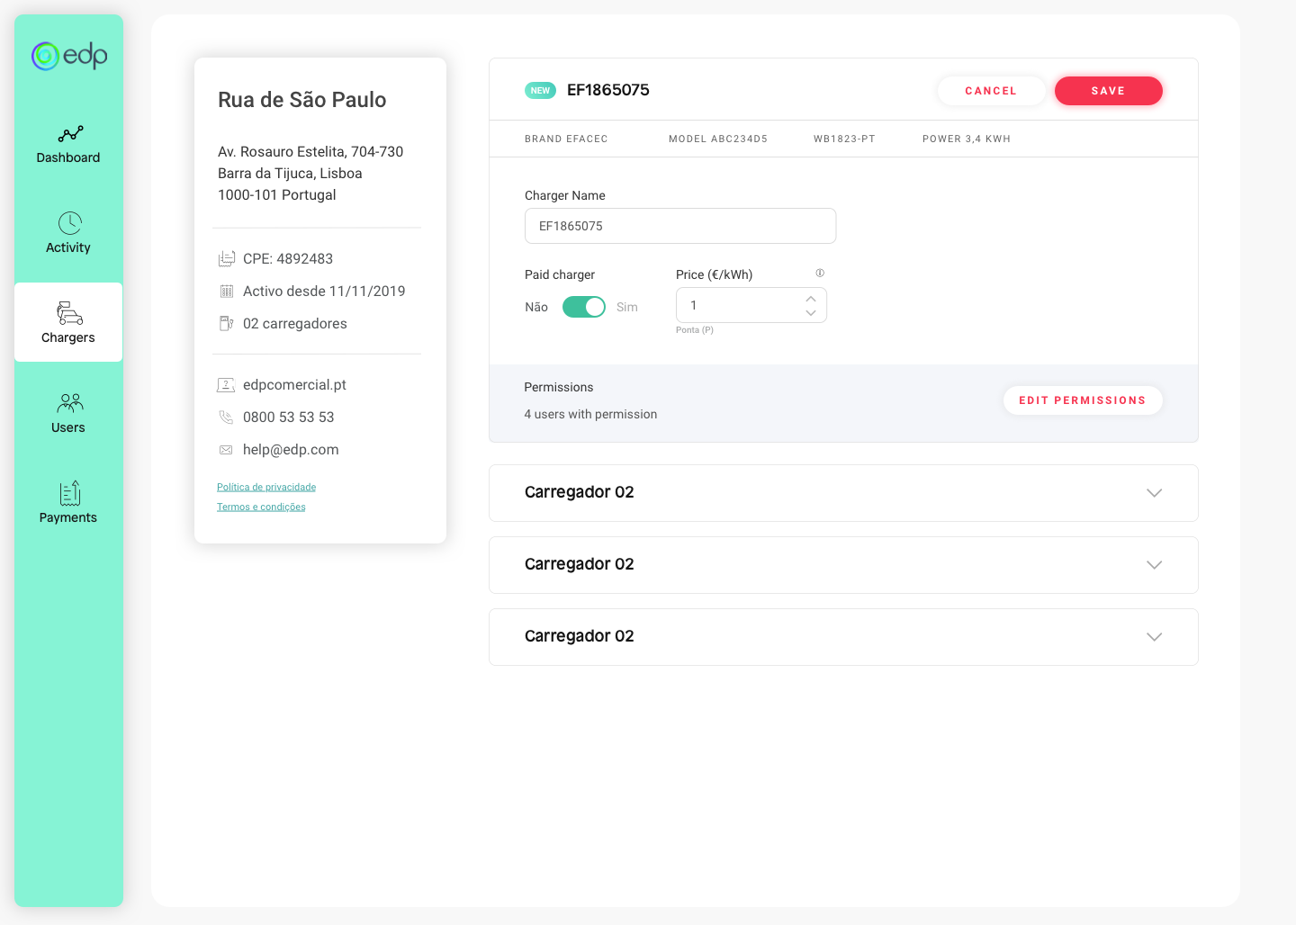Click the Price (€/kWh) label
This screenshot has height=925, width=1296.
(715, 274)
